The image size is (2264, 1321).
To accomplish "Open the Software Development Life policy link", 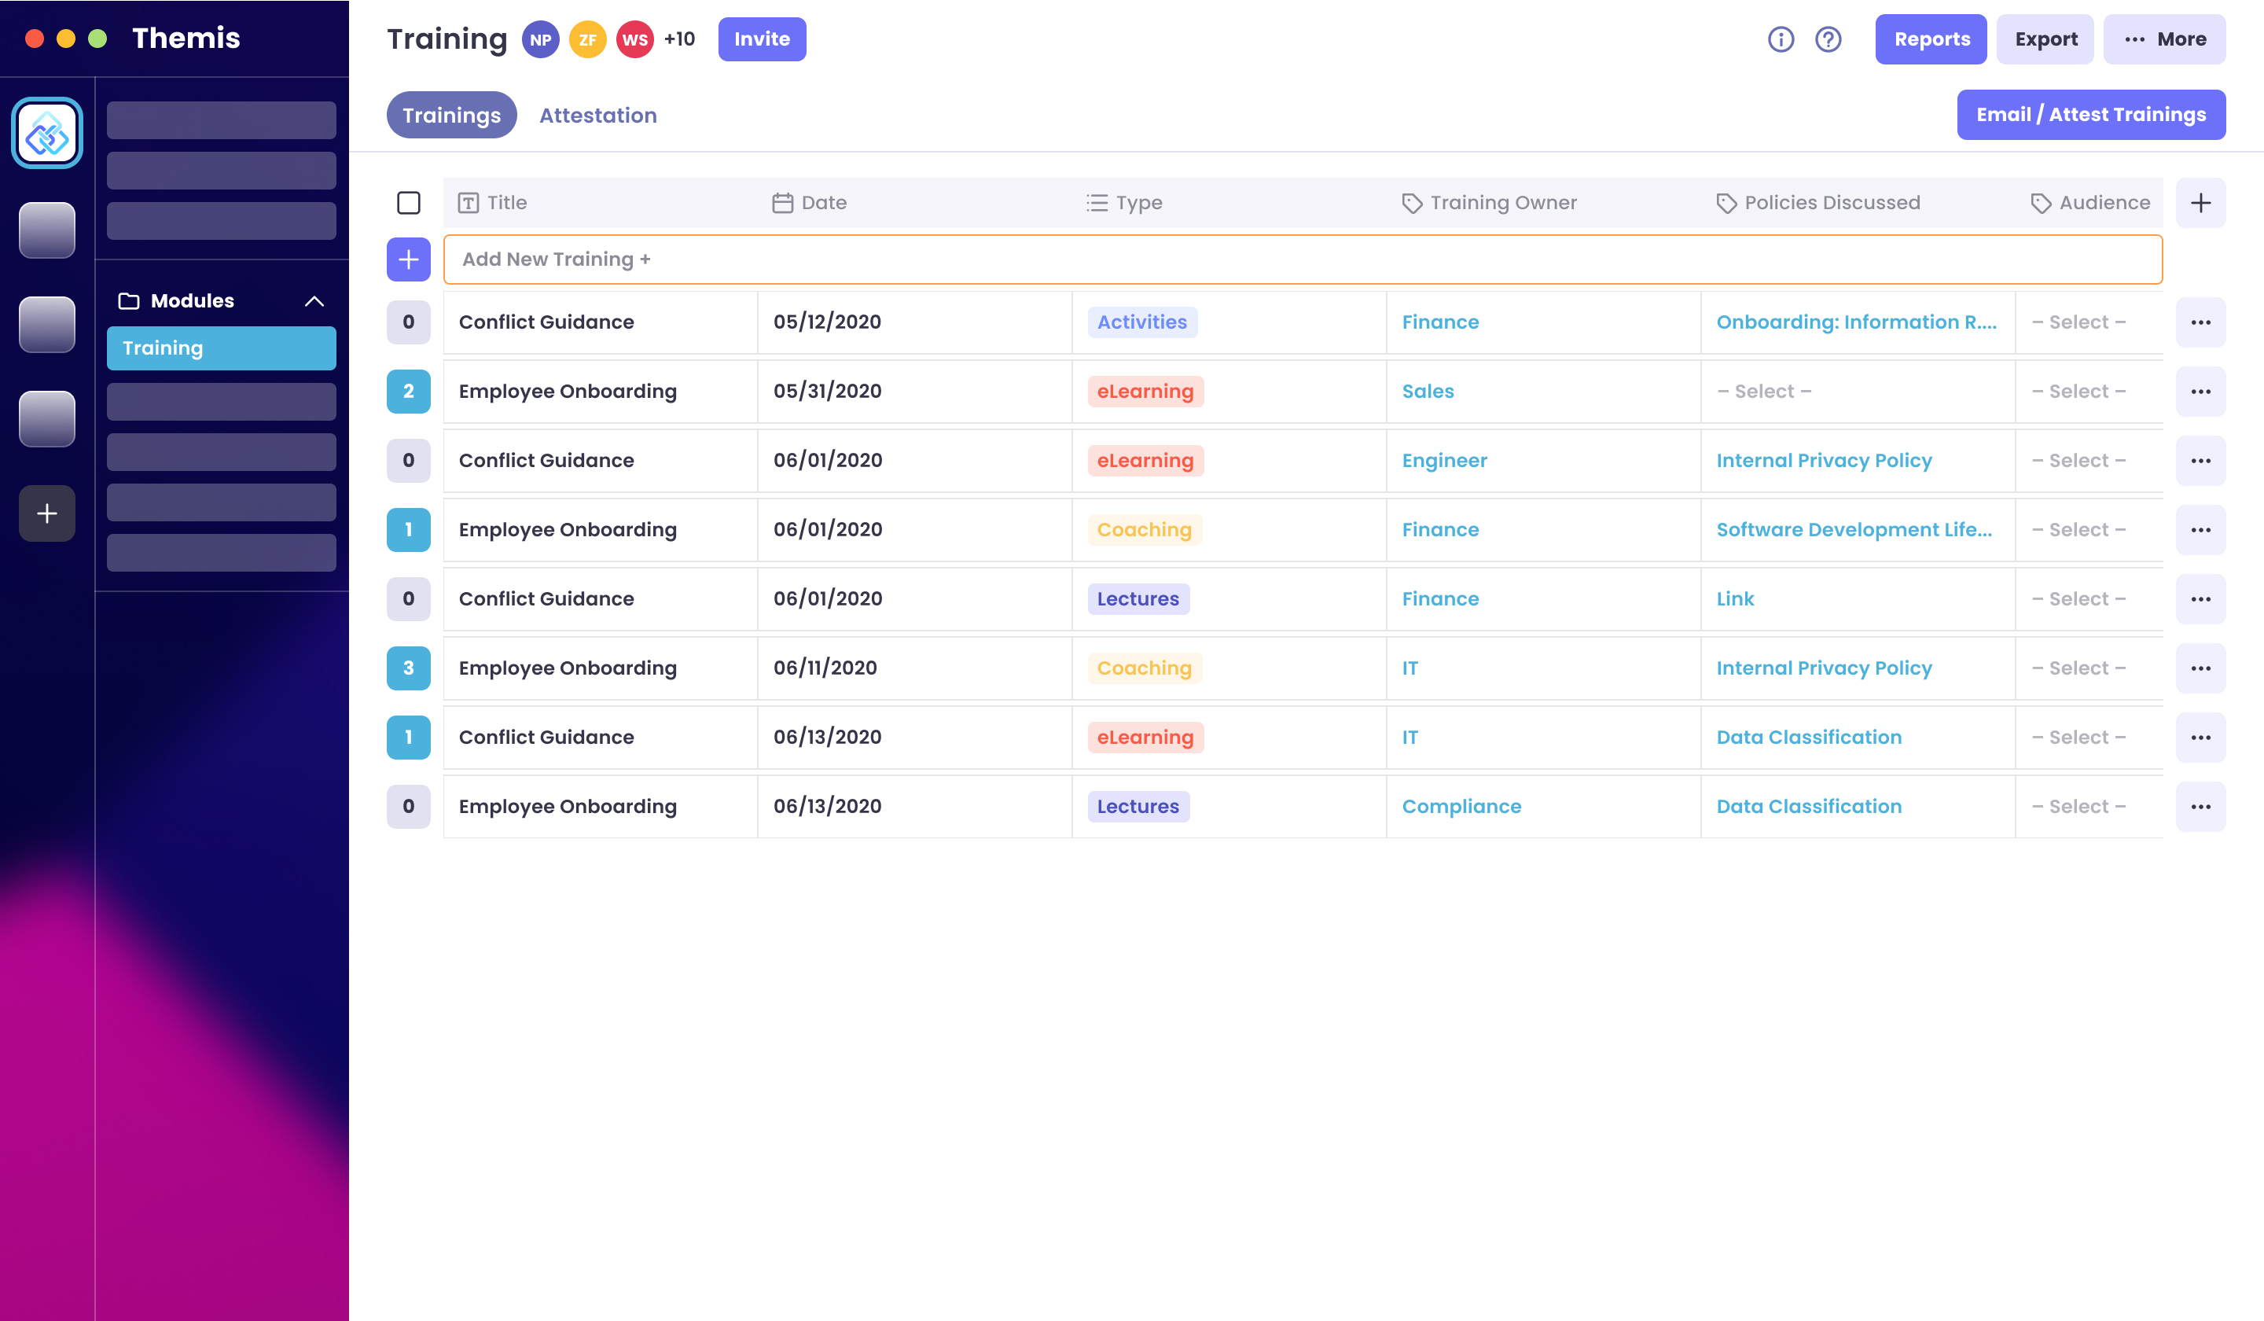I will click(x=1853, y=530).
